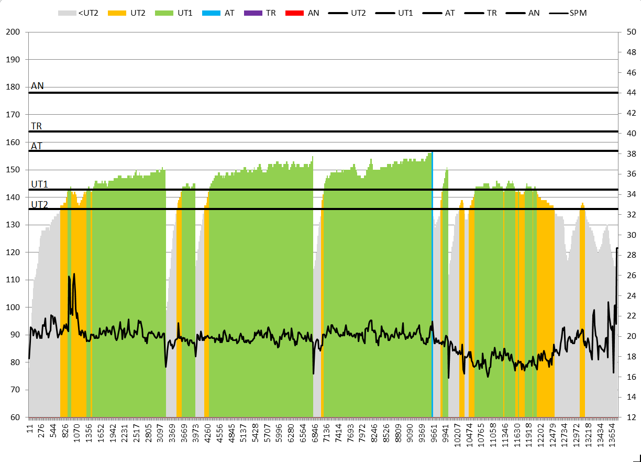
Task: Select the red AN legend swatch
Action: click(x=295, y=13)
